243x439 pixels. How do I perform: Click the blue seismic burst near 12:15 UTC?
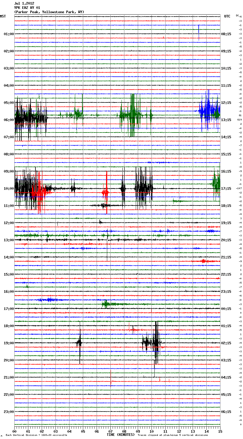209,111
